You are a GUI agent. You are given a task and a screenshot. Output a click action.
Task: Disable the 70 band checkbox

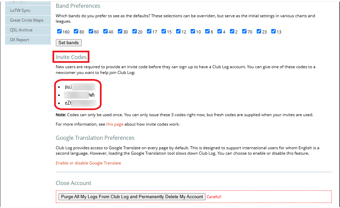(x=244, y=31)
